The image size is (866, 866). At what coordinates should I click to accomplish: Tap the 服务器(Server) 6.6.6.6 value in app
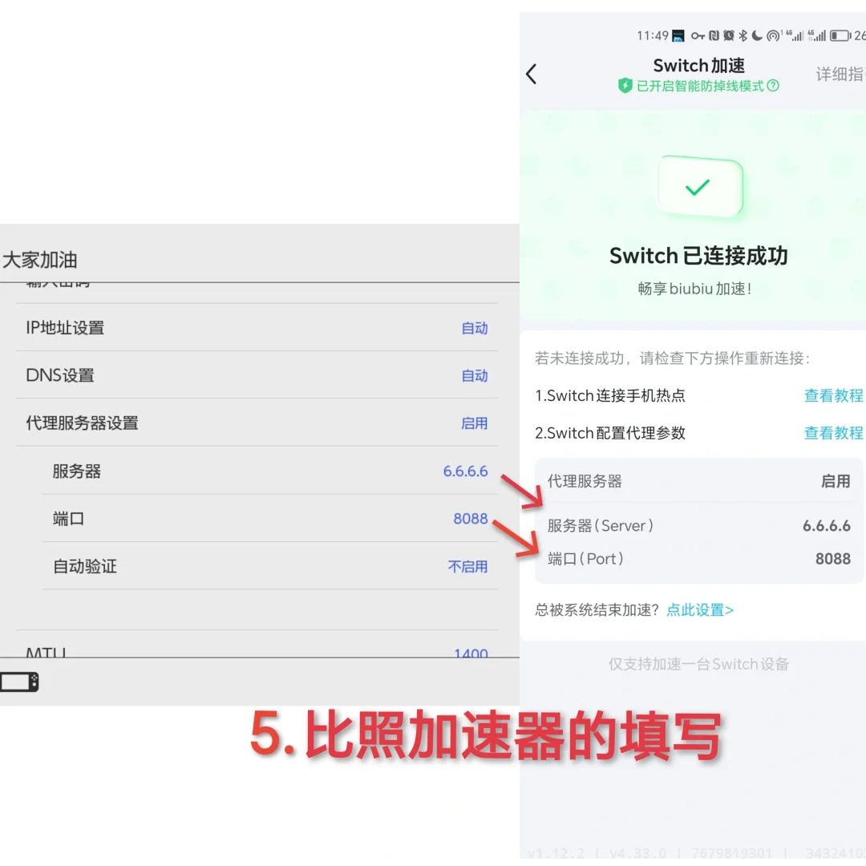pyautogui.click(x=826, y=525)
